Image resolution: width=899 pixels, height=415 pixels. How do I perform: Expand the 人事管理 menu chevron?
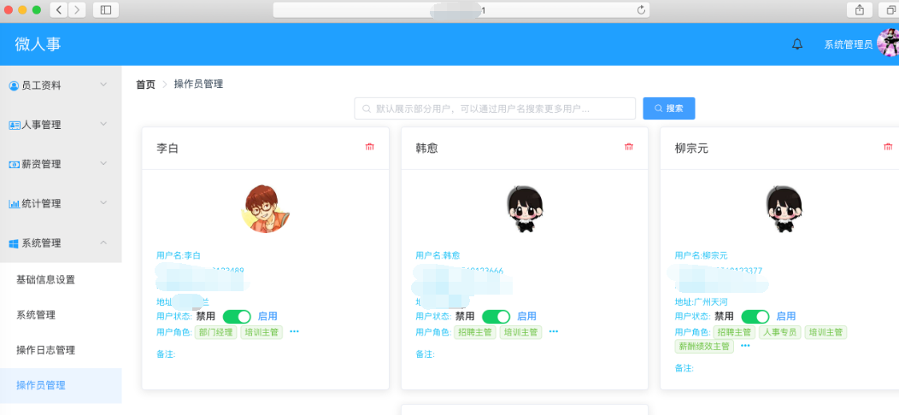(x=103, y=124)
